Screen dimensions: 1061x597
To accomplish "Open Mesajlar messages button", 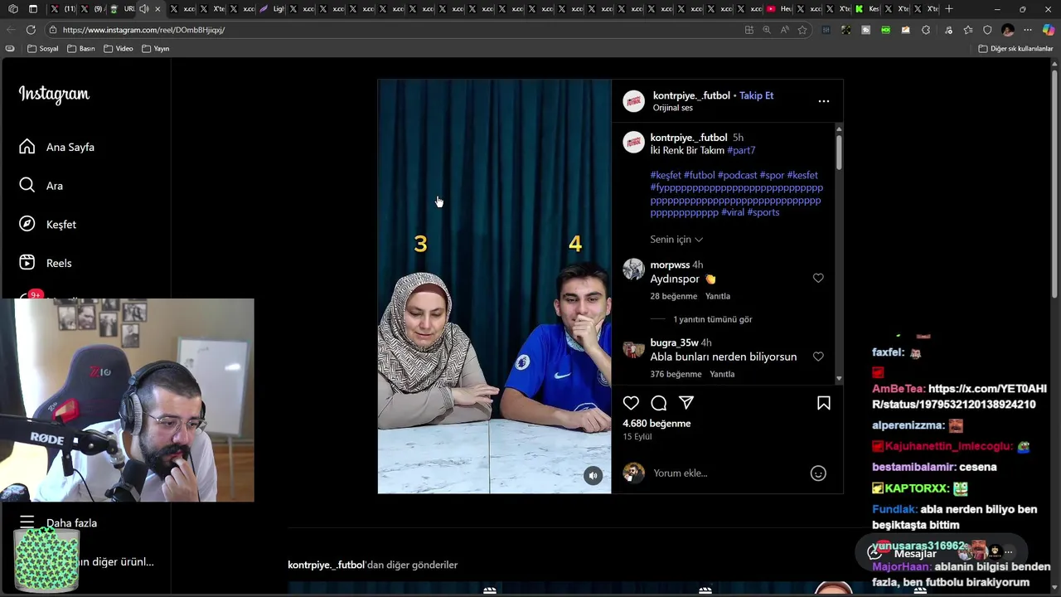I will tap(941, 551).
